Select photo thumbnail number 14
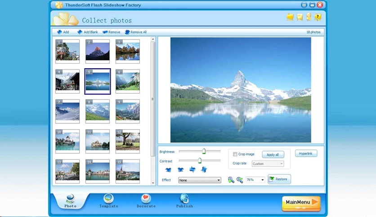The height and width of the screenshot is (217, 376). click(x=98, y=171)
